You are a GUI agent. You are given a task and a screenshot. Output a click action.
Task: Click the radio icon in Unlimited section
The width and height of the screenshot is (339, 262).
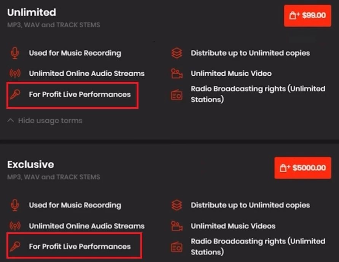coord(177,94)
